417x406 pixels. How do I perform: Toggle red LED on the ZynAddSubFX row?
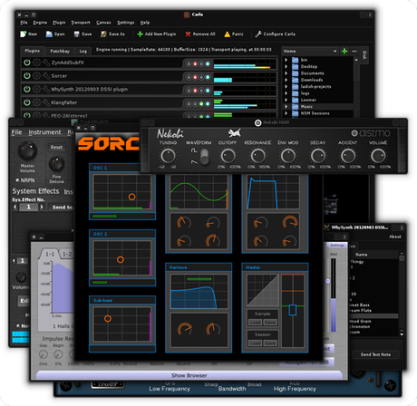coord(195,63)
